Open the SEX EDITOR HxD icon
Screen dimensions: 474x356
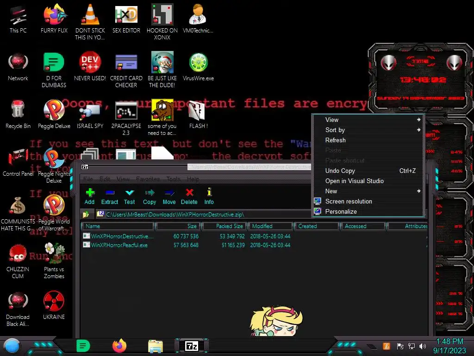[x=126, y=19]
